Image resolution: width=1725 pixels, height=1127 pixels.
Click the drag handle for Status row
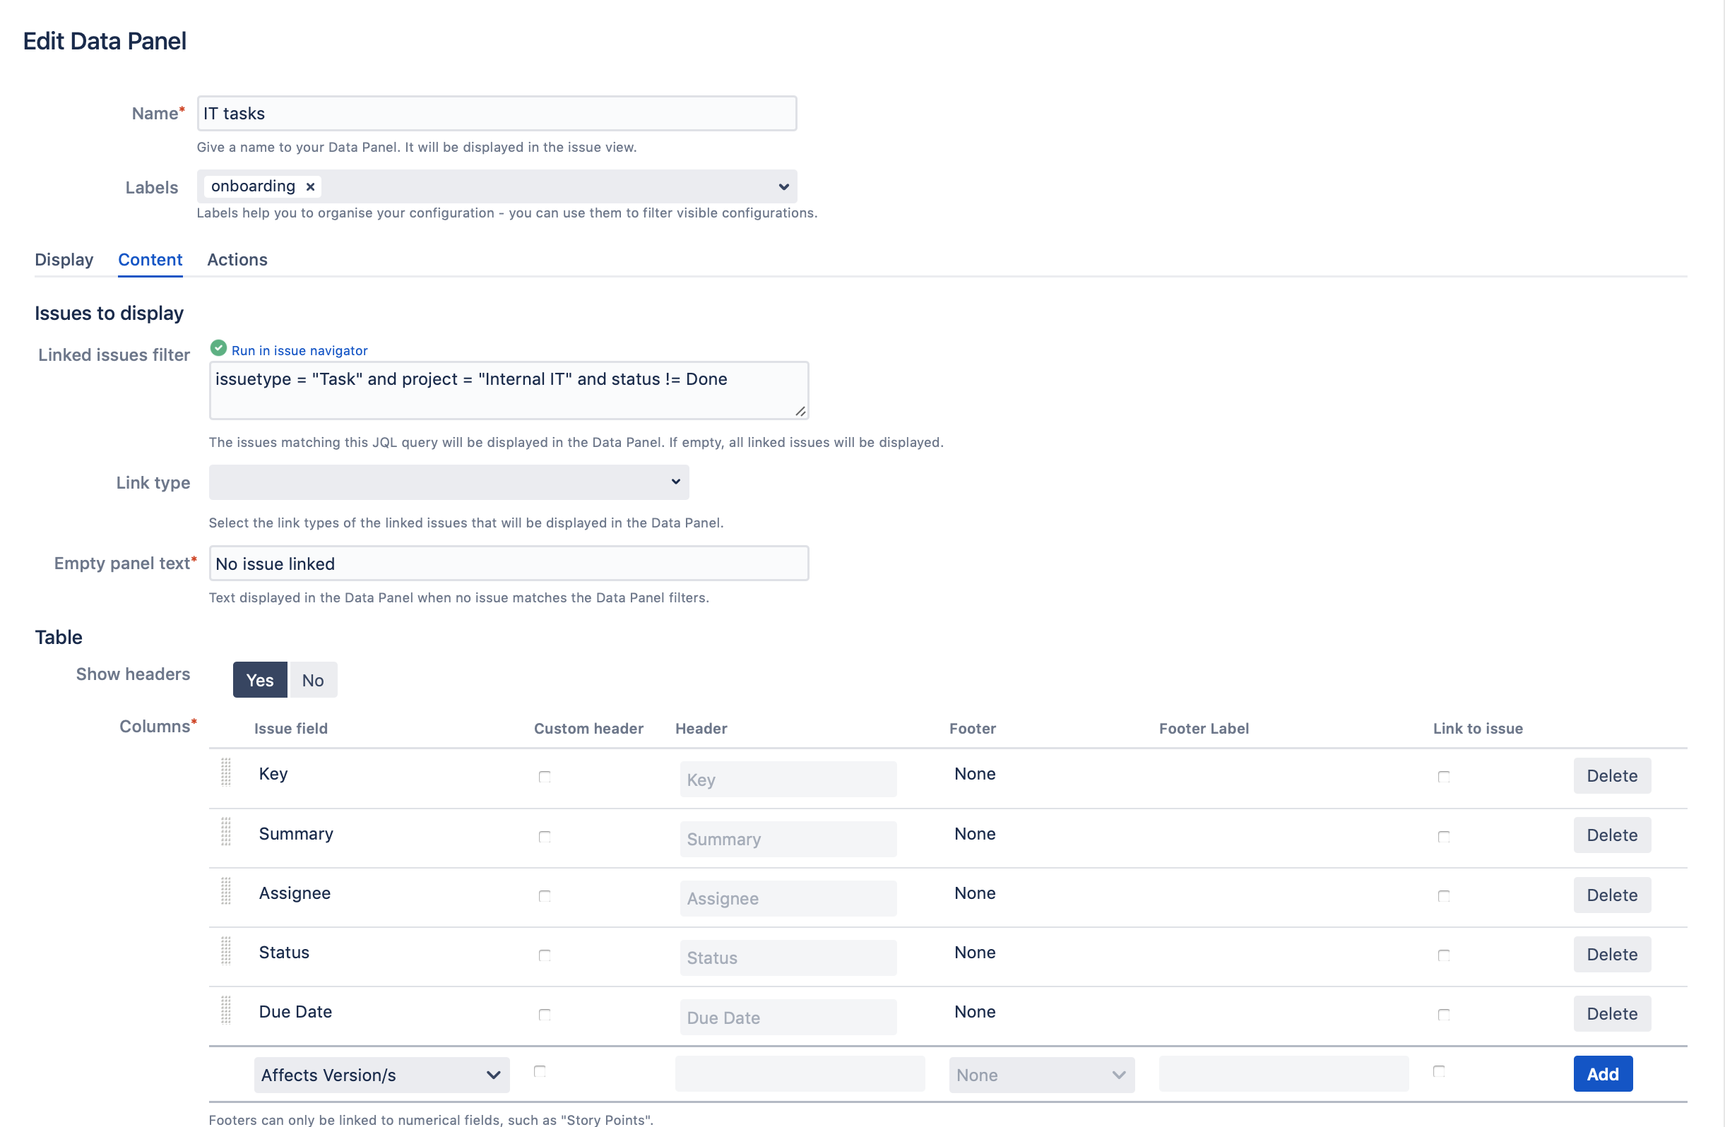pyautogui.click(x=225, y=951)
